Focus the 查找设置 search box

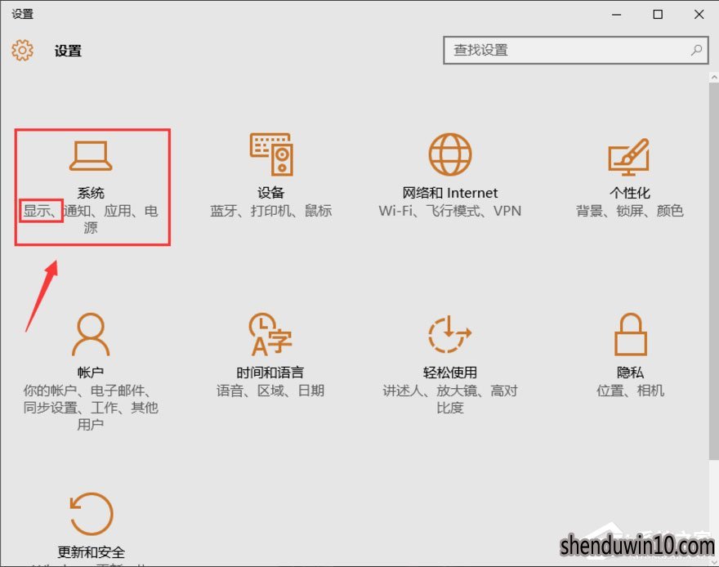pos(575,51)
